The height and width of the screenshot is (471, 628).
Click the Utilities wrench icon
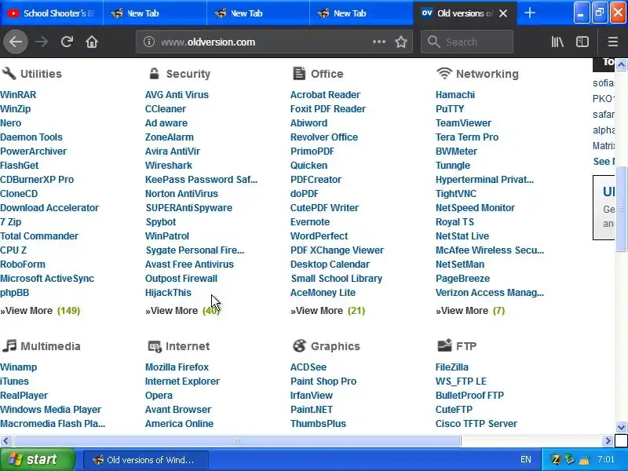tap(9, 73)
